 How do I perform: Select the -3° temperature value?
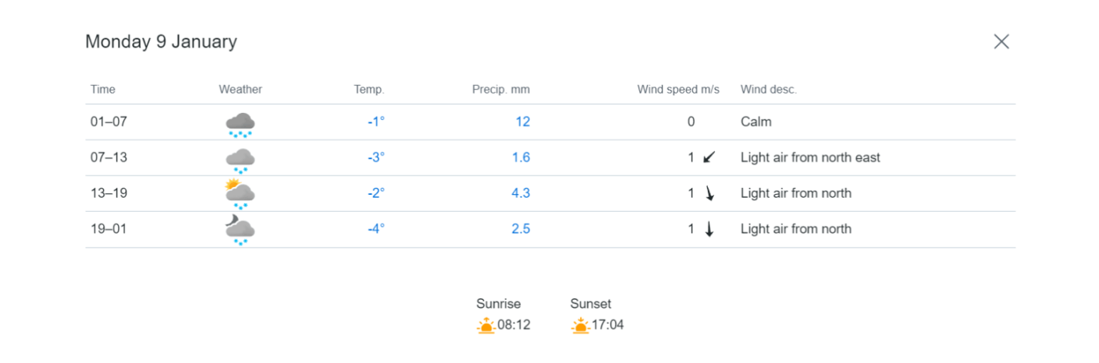coord(376,157)
